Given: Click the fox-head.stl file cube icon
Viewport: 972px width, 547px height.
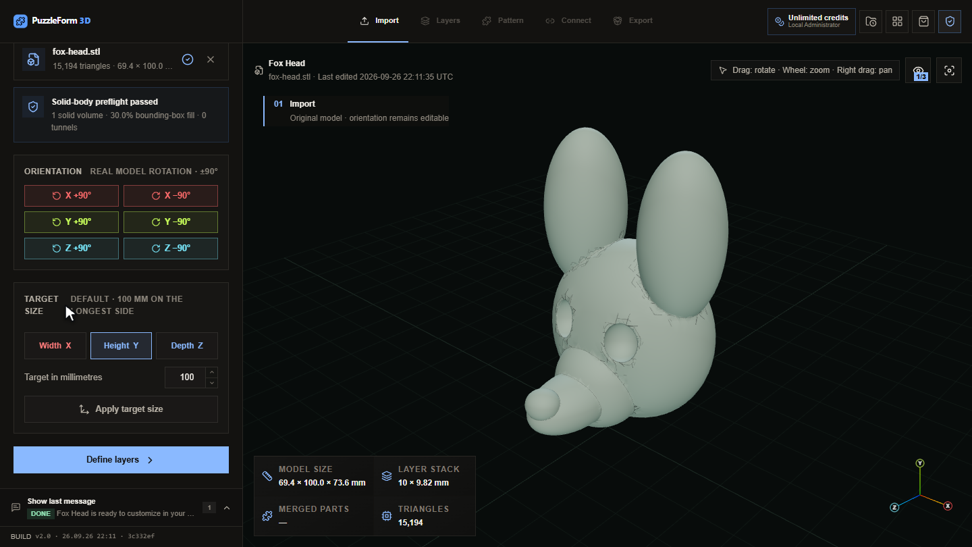Looking at the screenshot, I should click(x=33, y=59).
